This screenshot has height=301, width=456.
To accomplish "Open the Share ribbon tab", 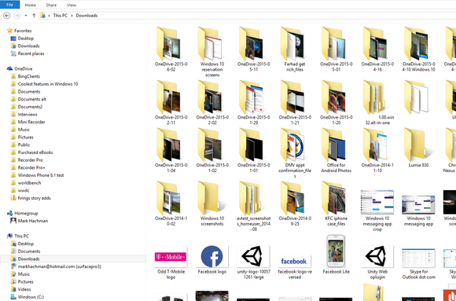I will (51, 5).
